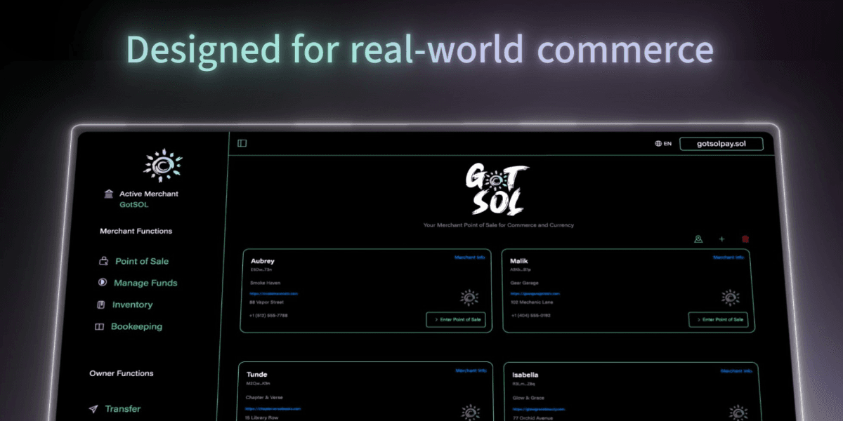843x421 pixels.
Task: Click the "Gear Garage" business name
Action: pyautogui.click(x=524, y=283)
